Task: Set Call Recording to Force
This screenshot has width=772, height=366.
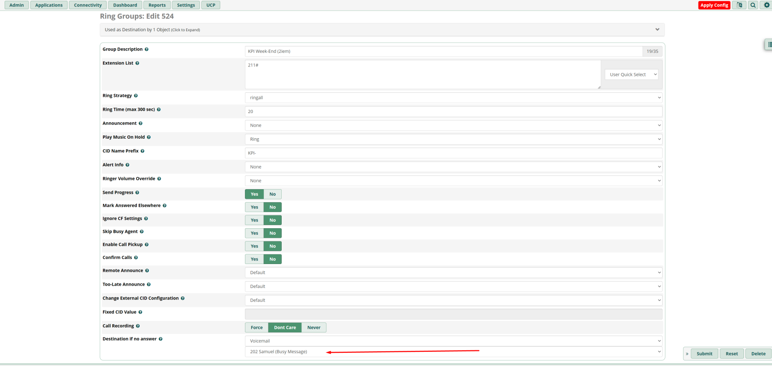Action: tap(257, 327)
